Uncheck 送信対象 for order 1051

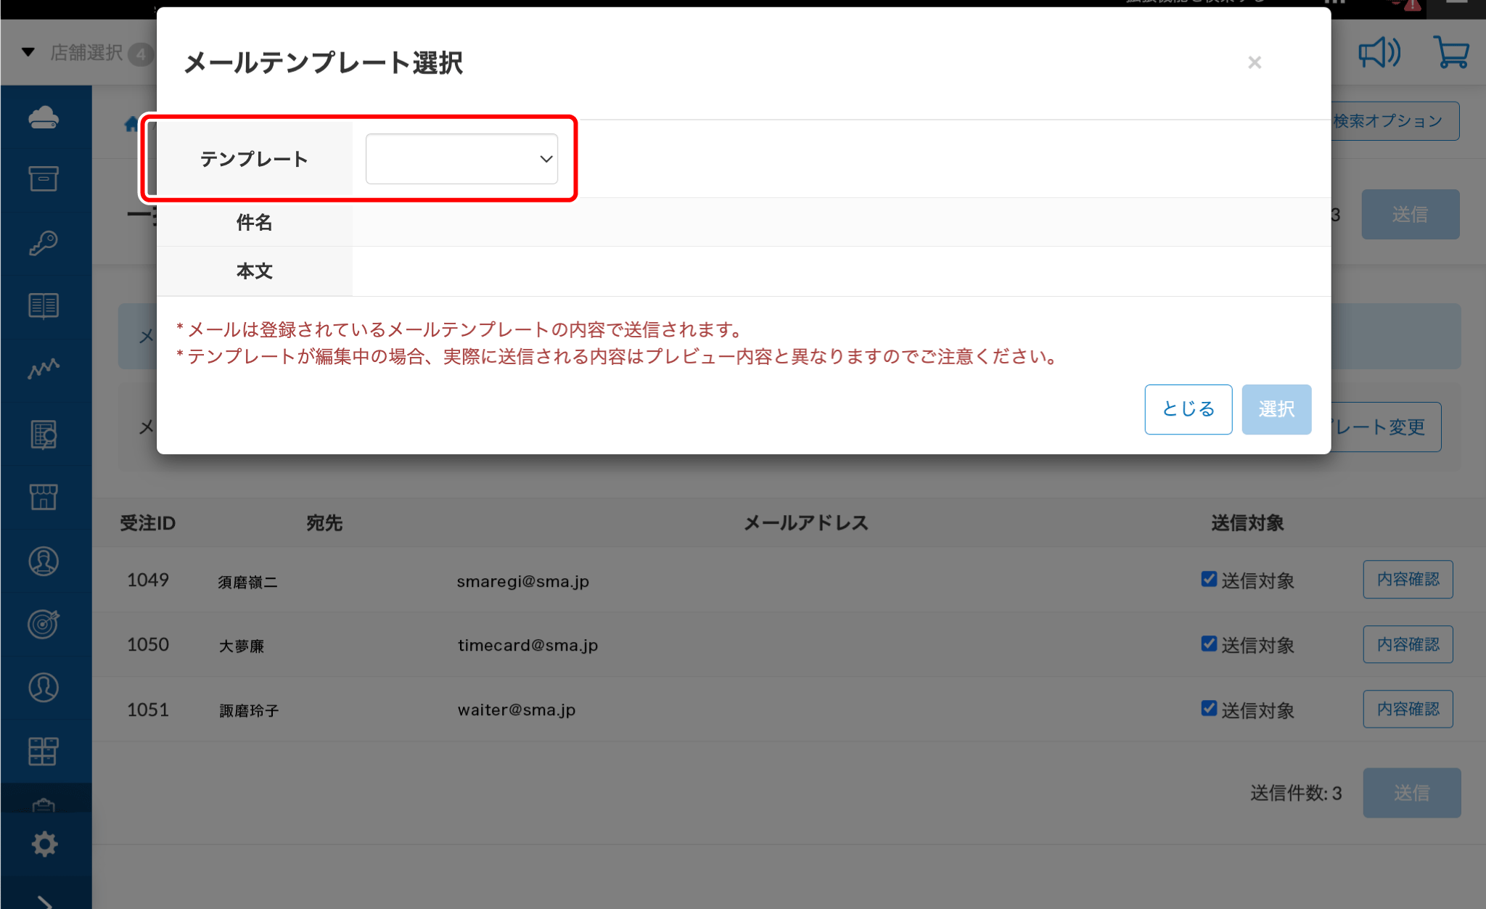tap(1209, 708)
